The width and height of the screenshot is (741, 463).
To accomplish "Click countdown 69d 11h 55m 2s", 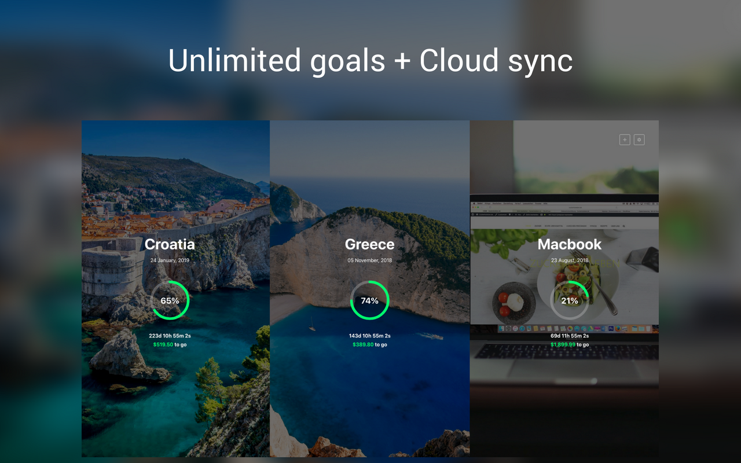I will pos(570,336).
